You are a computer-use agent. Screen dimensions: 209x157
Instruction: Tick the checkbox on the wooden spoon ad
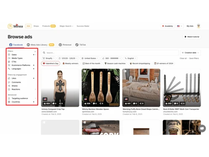[x=84, y=71]
